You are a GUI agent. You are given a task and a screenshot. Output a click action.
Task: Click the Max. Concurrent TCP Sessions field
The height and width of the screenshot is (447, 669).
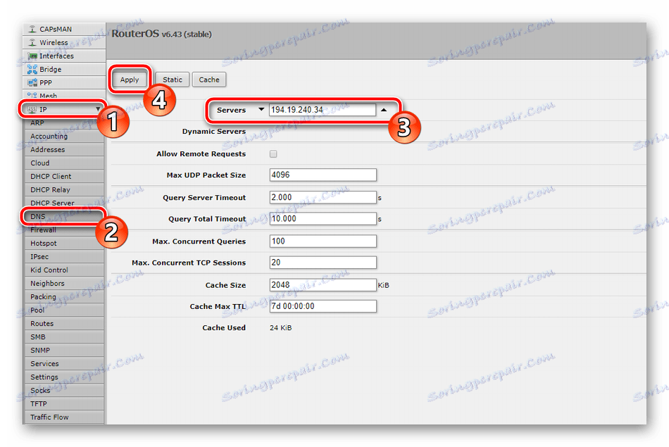(x=323, y=263)
